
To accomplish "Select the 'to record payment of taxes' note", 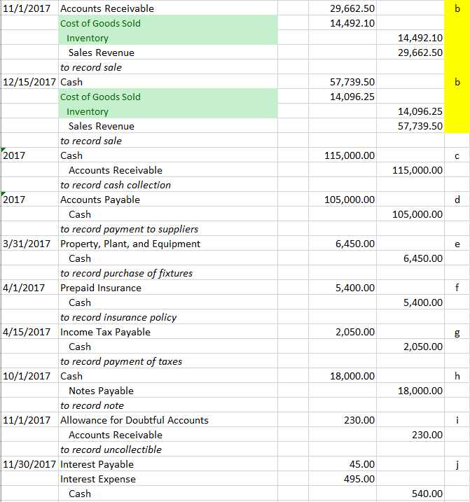I will pyautogui.click(x=168, y=361).
